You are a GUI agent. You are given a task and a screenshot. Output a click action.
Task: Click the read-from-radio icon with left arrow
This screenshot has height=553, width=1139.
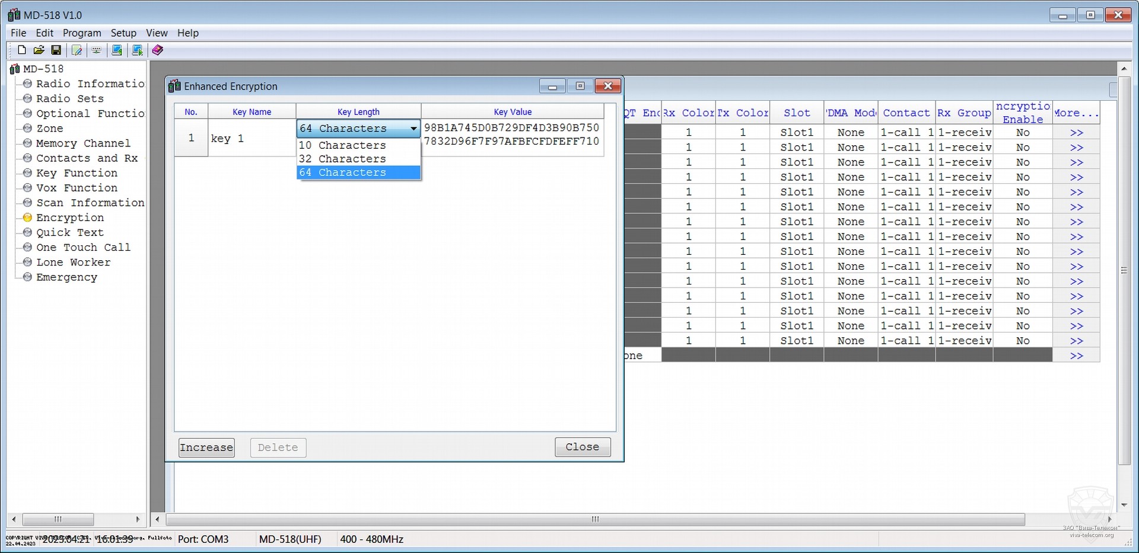tap(117, 50)
